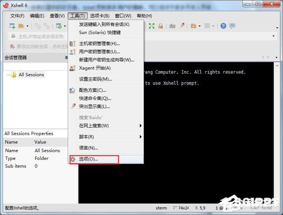Screen dimensions: 283x215
Task: Click terminal scrollbar up arrow
Action: 277,65
